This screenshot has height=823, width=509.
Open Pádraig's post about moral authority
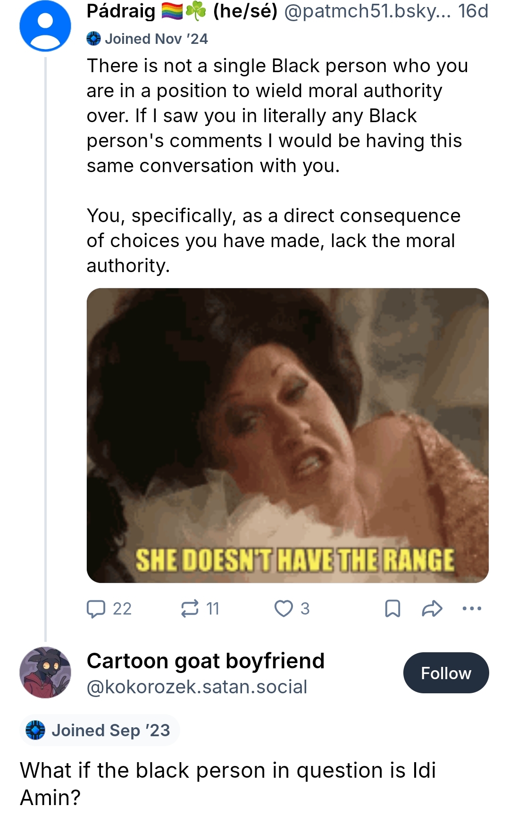click(277, 166)
